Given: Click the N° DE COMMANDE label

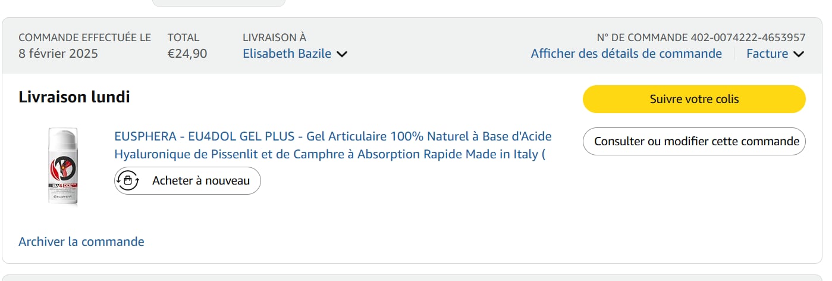Looking at the screenshot, I should [x=642, y=38].
